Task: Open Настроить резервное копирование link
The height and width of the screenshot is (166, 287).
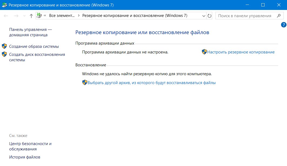Action: click(241, 52)
